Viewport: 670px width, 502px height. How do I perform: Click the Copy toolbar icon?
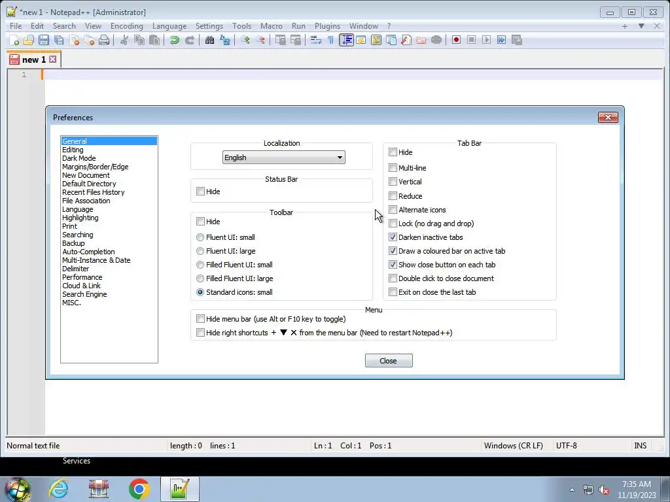pyautogui.click(x=139, y=40)
